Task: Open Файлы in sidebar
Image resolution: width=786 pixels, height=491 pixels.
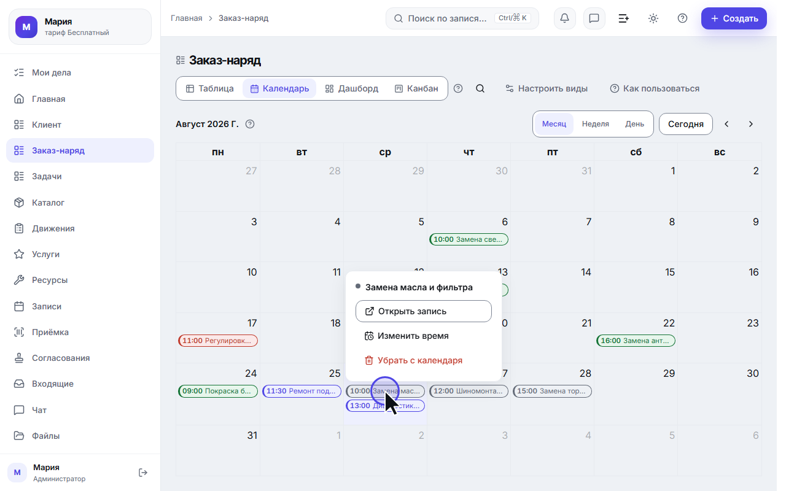Action: tap(80, 436)
